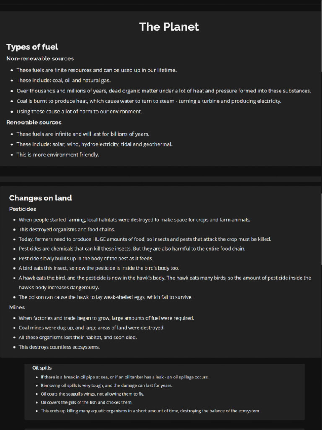Click "Coal mines were dug up" bullet
Viewport: 322px width, 430px height.
tap(91, 328)
